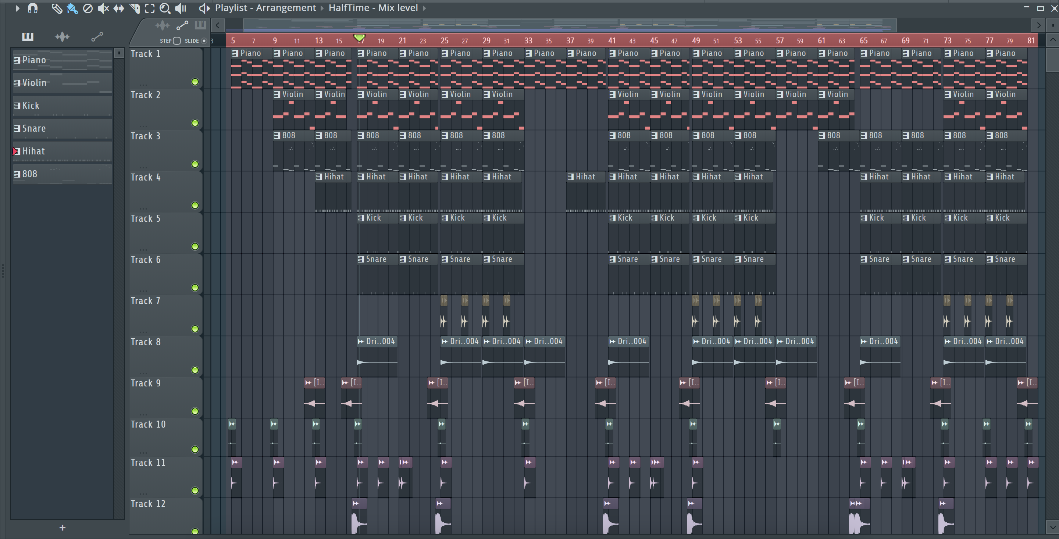Select the Track 12 header label
The image size is (1059, 539).
(x=148, y=504)
